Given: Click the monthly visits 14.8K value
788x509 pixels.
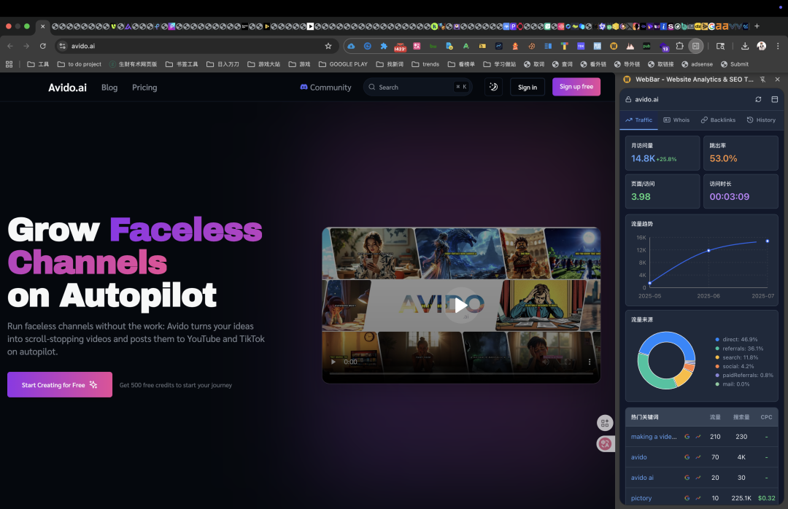Looking at the screenshot, I should (x=643, y=158).
